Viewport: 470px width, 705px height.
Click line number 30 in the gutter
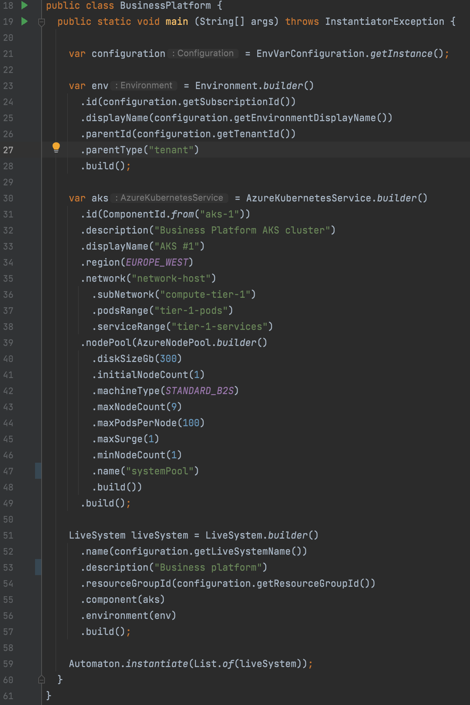[8, 198]
